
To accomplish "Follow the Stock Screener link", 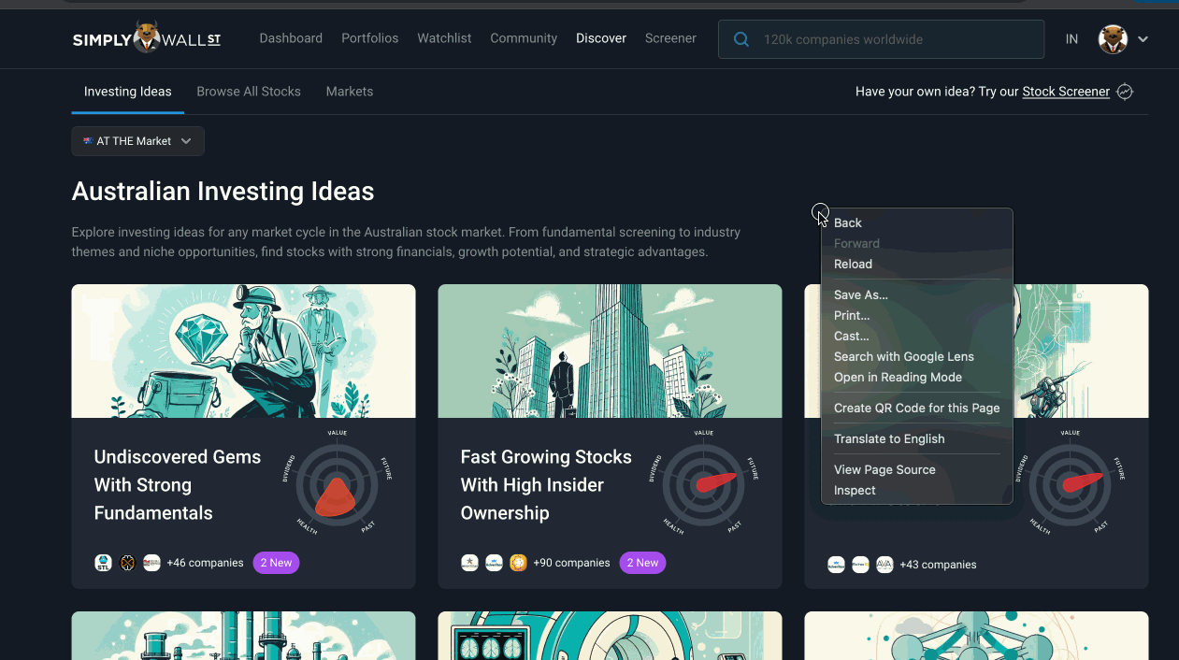I will [1066, 92].
